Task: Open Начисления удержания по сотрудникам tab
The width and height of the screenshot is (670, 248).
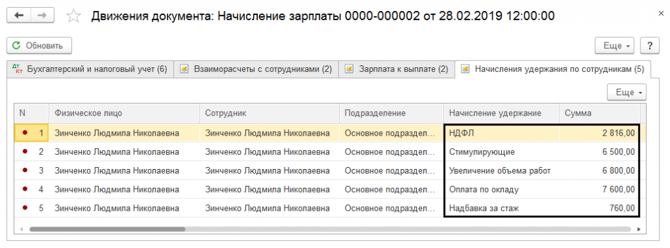Action: pos(553,69)
